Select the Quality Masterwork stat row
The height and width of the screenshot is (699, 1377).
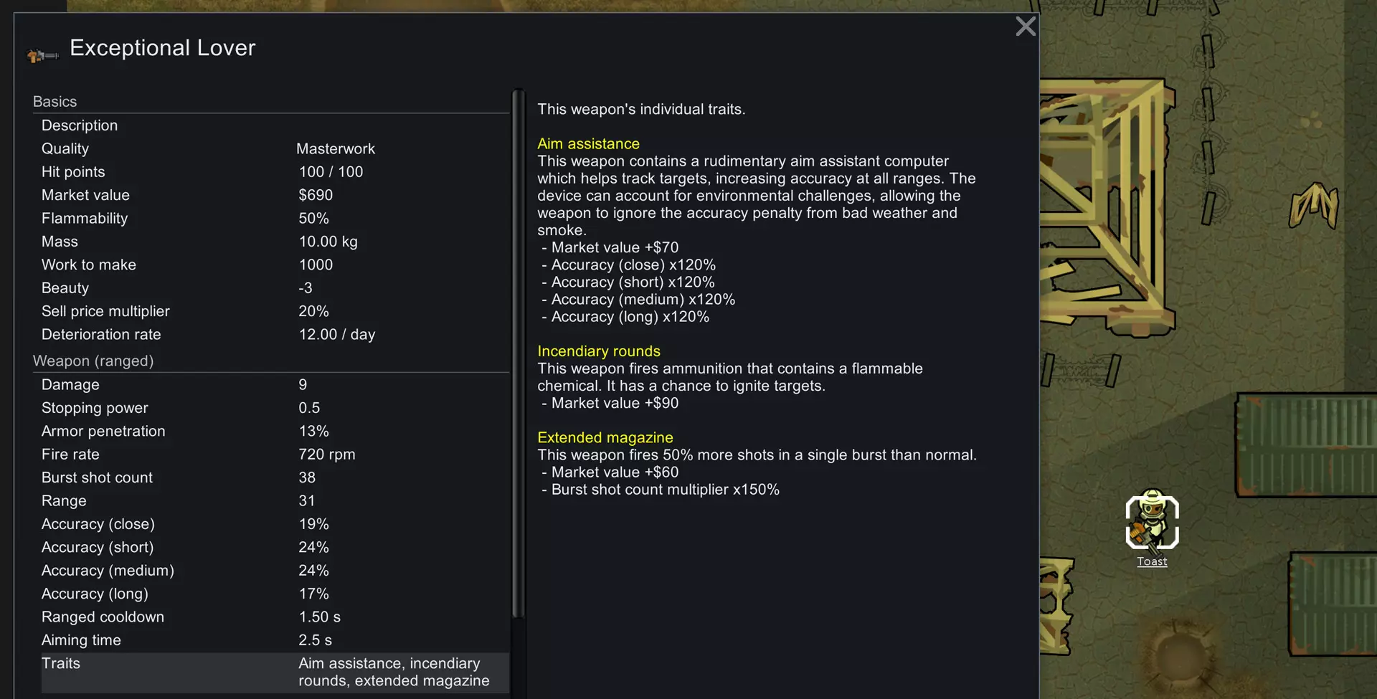[x=273, y=149]
